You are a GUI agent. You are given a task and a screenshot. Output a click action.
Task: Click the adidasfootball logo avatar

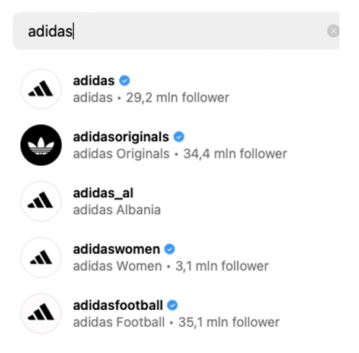pos(41,313)
